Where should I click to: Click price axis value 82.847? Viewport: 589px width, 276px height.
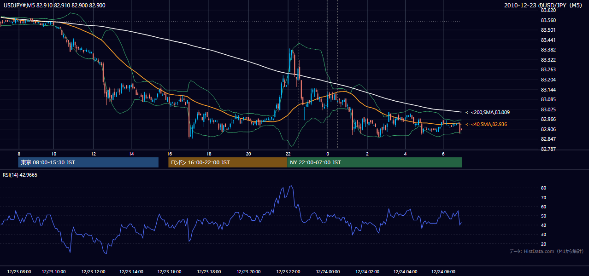tap(548, 139)
